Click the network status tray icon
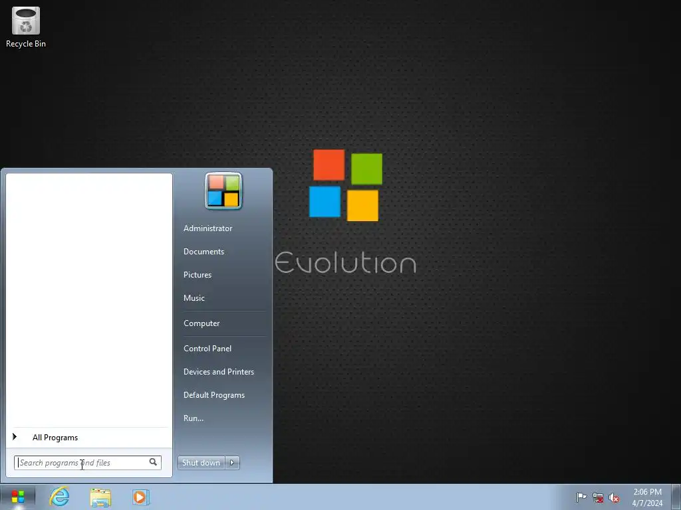This screenshot has width=681, height=510. coord(598,497)
